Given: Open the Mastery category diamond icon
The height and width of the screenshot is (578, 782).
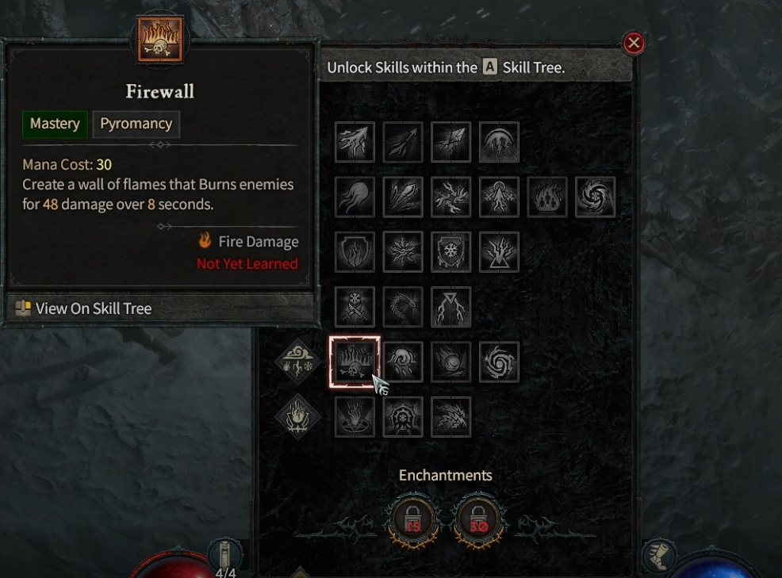Looking at the screenshot, I should pyautogui.click(x=297, y=362).
